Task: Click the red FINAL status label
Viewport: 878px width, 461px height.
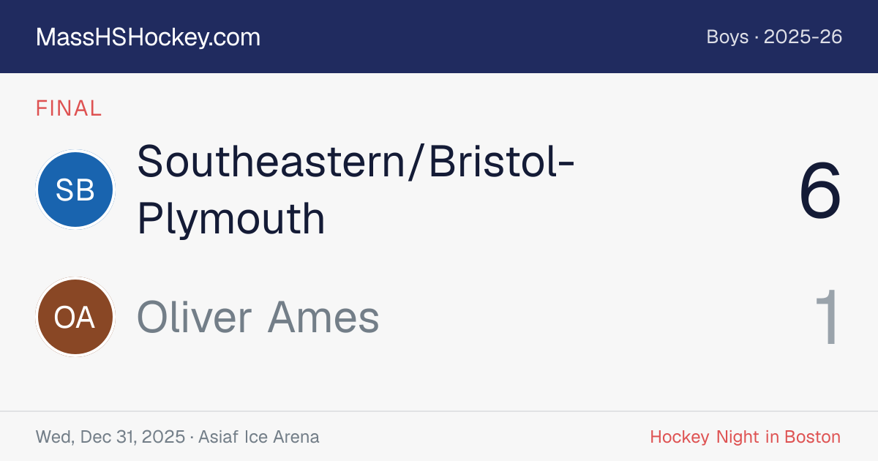Action: pos(69,108)
